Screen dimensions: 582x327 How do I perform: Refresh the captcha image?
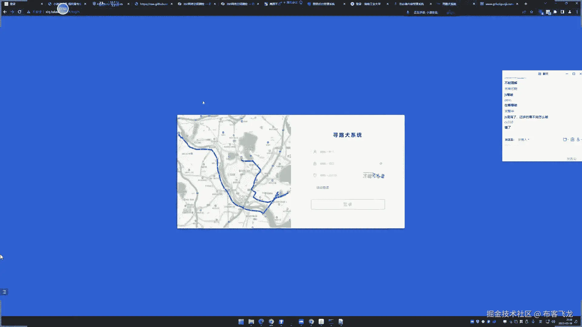(x=373, y=176)
